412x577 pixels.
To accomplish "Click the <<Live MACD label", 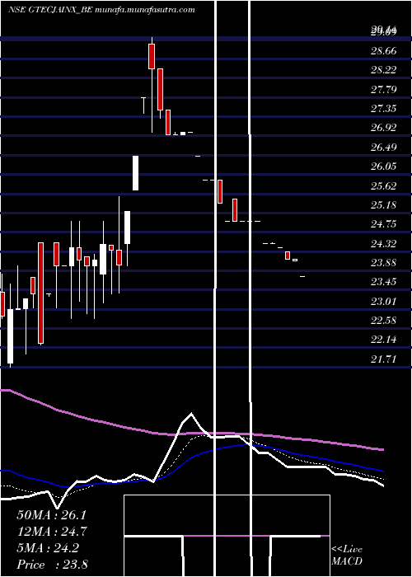I will pos(347,555).
